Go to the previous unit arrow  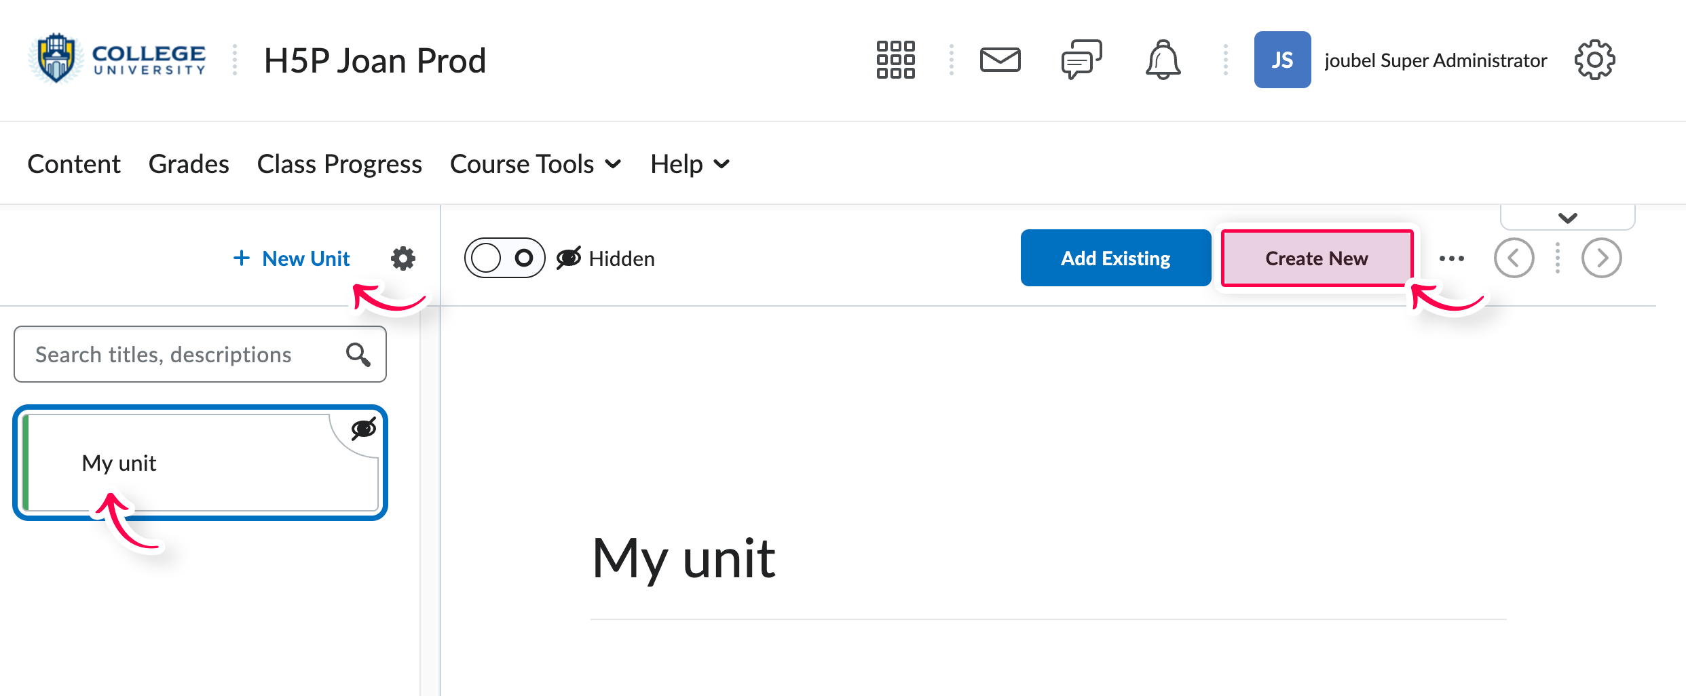click(1514, 258)
